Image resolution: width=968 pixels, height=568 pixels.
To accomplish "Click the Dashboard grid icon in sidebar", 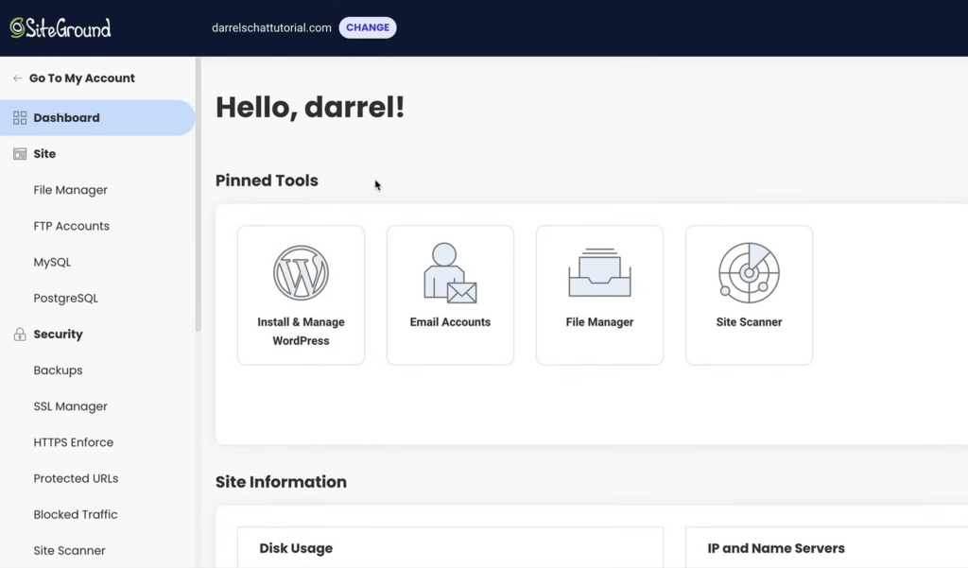I will click(20, 118).
